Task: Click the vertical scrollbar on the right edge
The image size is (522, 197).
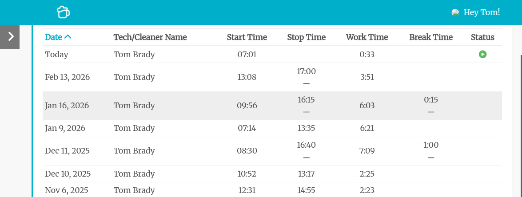Action: point(520,124)
